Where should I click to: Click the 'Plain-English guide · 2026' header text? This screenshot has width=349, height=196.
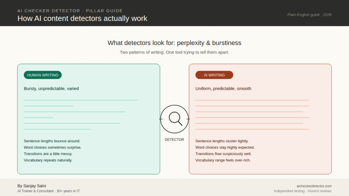point(309,15)
